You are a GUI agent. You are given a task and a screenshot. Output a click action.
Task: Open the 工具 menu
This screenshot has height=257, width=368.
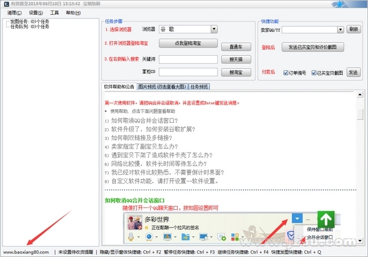[x=54, y=13]
